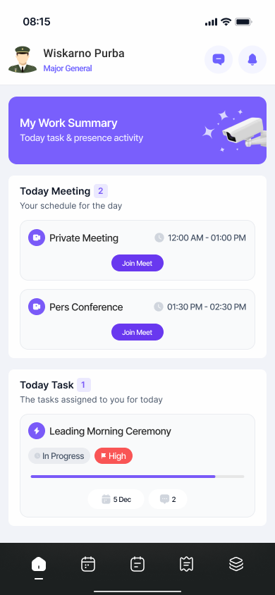The image size is (275, 595).
Task: Open the task comments chip showing 2
Action: point(168,499)
